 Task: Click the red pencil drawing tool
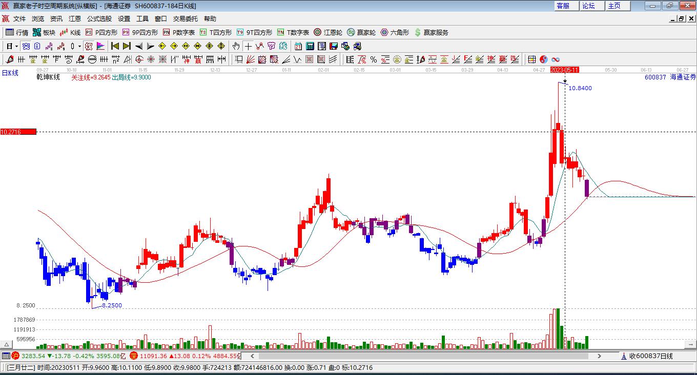point(9,59)
